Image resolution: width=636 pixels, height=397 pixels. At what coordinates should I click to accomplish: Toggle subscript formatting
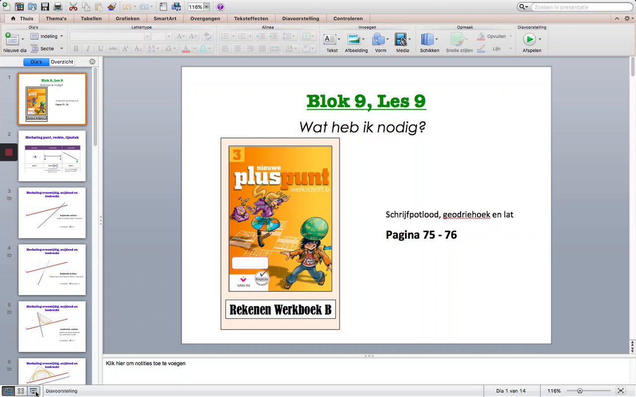pyautogui.click(x=138, y=49)
